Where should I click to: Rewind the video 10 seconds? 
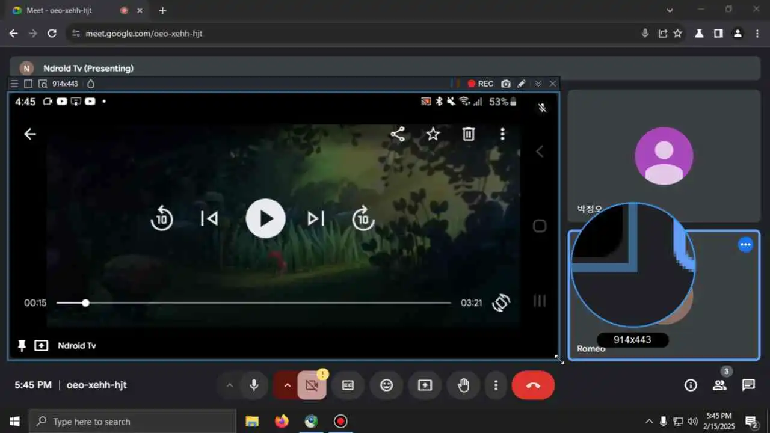162,218
